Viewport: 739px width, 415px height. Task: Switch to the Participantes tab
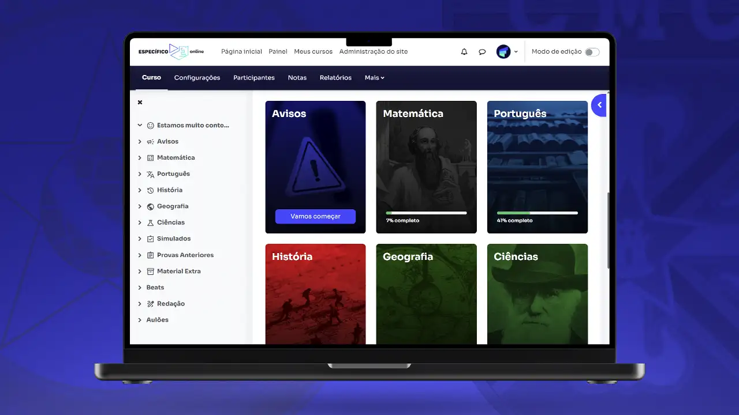pyautogui.click(x=254, y=78)
